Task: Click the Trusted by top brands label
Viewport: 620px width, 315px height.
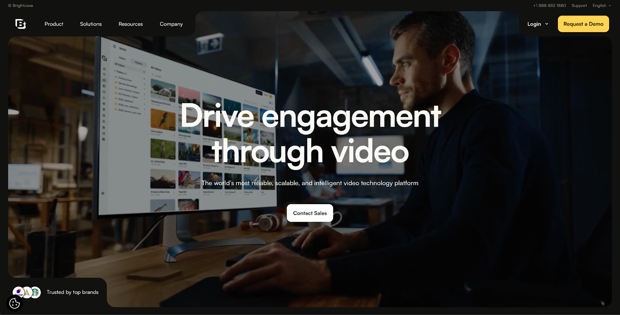Action: (72, 292)
